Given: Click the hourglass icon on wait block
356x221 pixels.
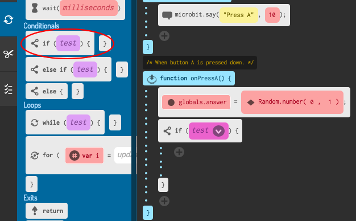Looking at the screenshot, I should [x=35, y=8].
